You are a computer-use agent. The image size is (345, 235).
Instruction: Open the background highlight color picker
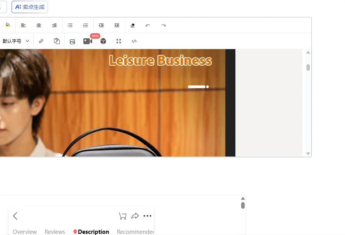pos(8,25)
